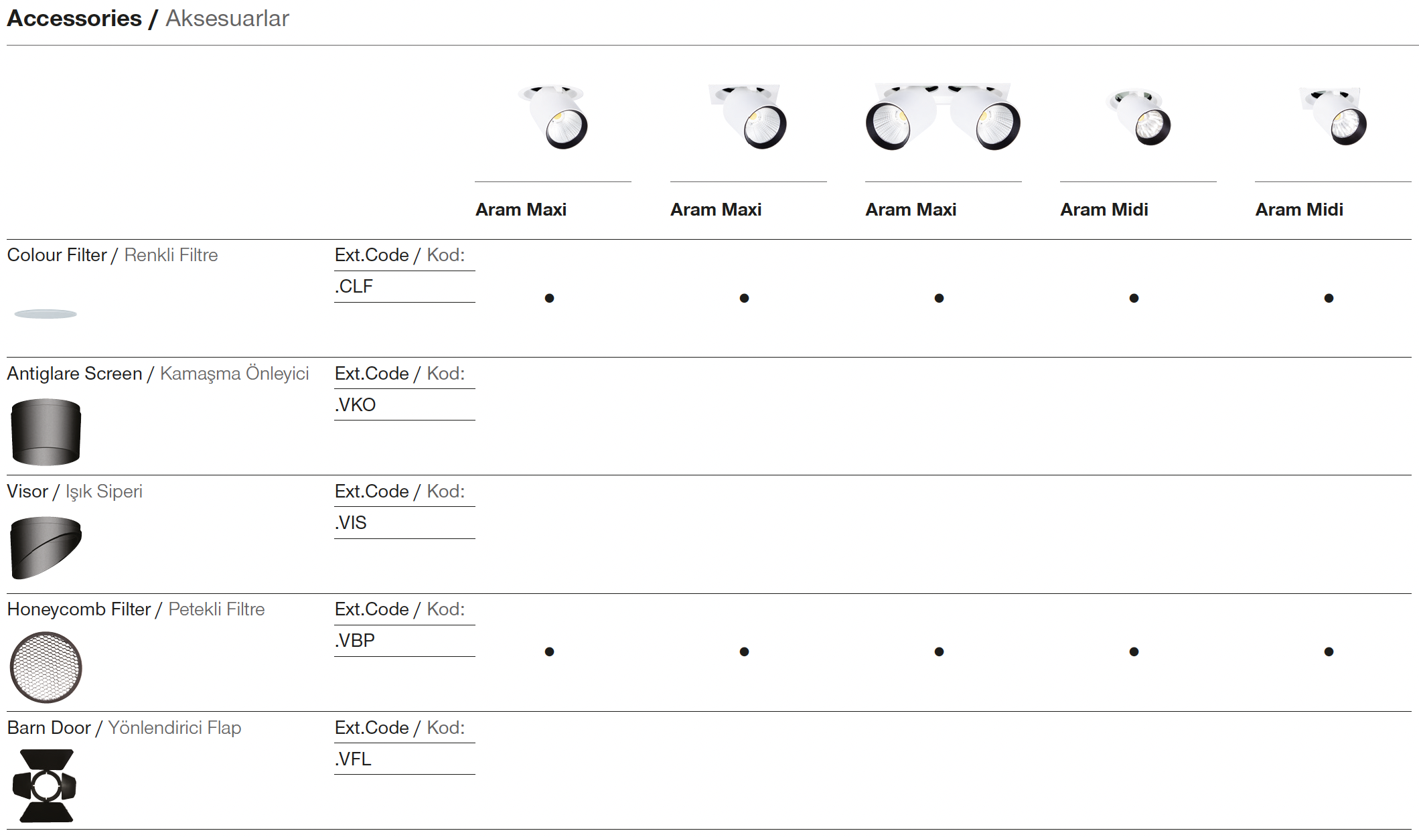The height and width of the screenshot is (837, 1419).
Task: Click the Honeycomb Filter dot under the double Aram Maxi
Action: pos(939,652)
